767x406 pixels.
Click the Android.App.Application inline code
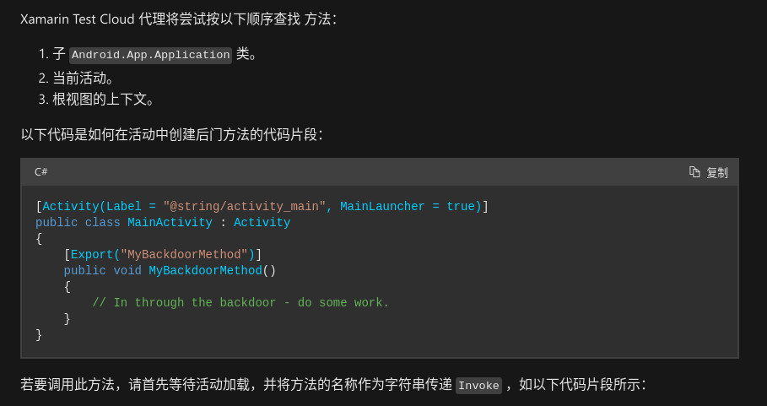pos(151,55)
